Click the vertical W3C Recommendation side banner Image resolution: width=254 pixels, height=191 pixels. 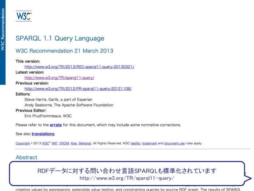tap(3, 42)
